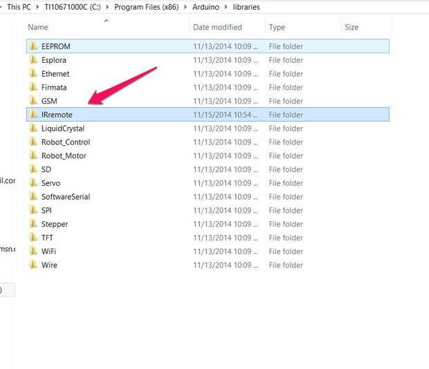The image size is (429, 369).
Task: Select the IRremote folder name
Action: coord(57,115)
